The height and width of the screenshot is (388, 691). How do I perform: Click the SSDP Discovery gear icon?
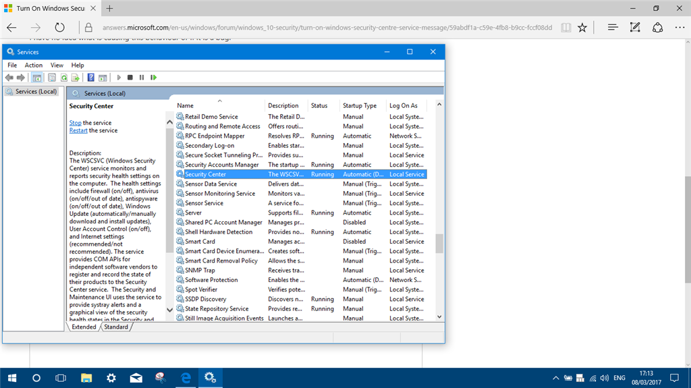point(179,299)
